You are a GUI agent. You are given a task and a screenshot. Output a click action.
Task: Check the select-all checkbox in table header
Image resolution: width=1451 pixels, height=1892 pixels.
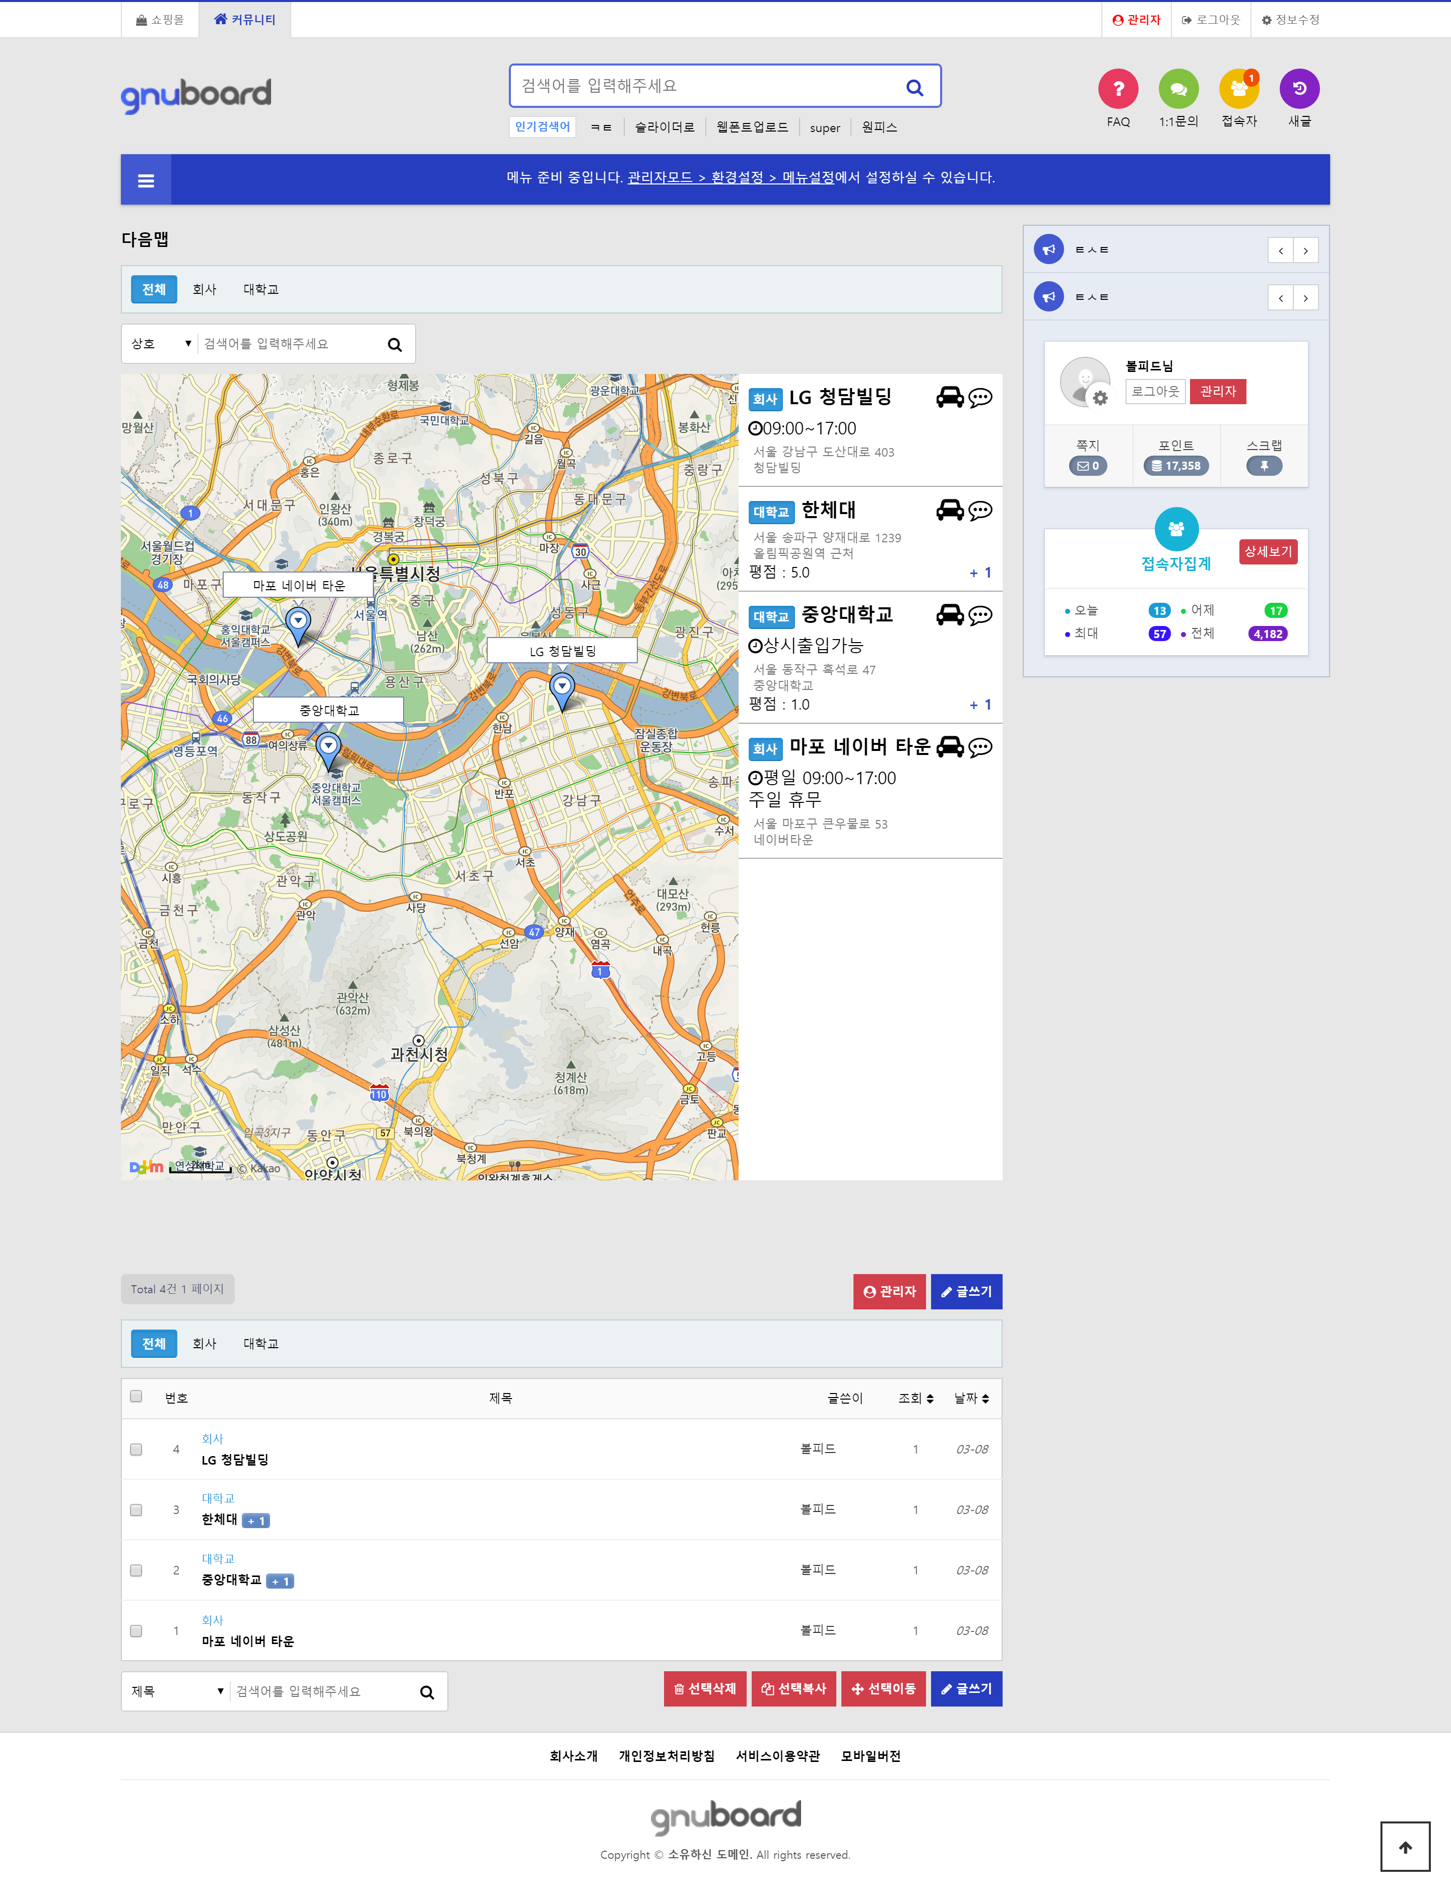click(x=136, y=1396)
